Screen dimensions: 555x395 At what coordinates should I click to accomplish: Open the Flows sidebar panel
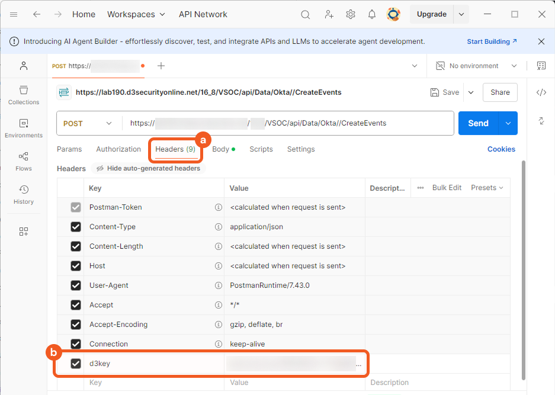pos(24,161)
